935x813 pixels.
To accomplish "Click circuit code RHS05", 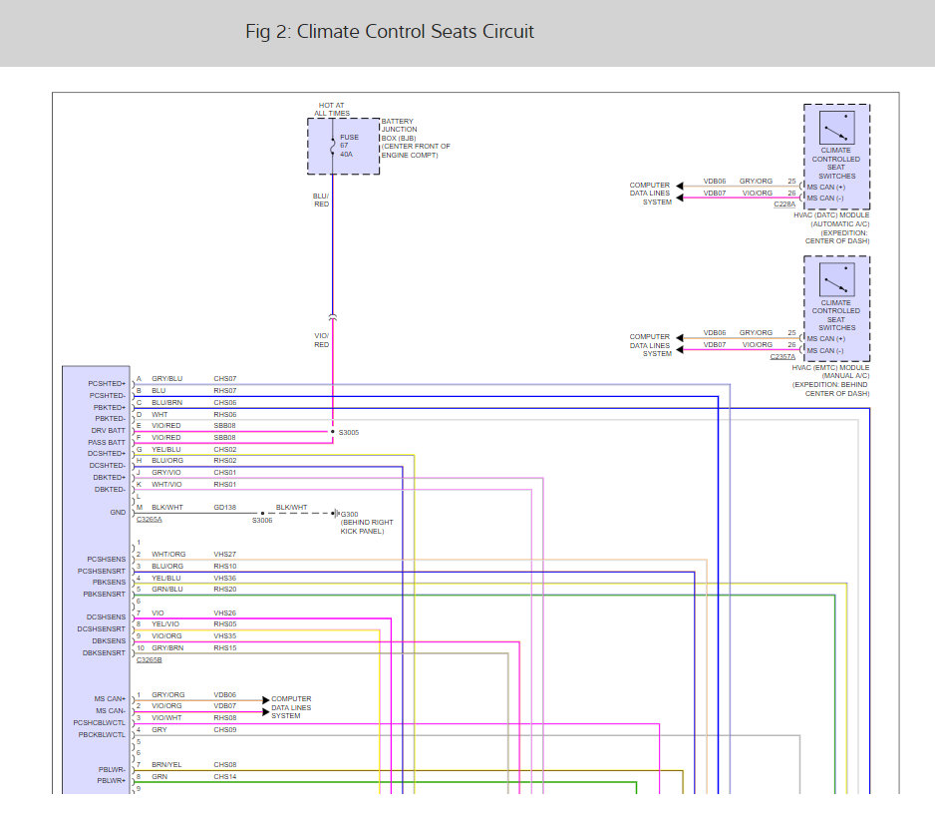I will pos(225,624).
